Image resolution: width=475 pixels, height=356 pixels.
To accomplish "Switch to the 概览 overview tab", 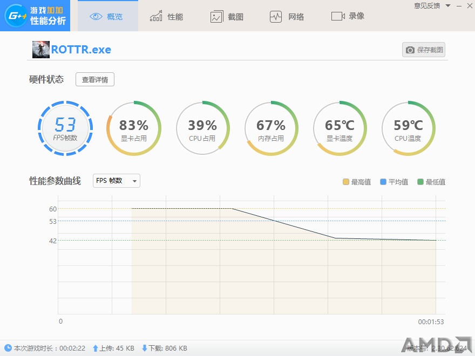I will pos(108,16).
